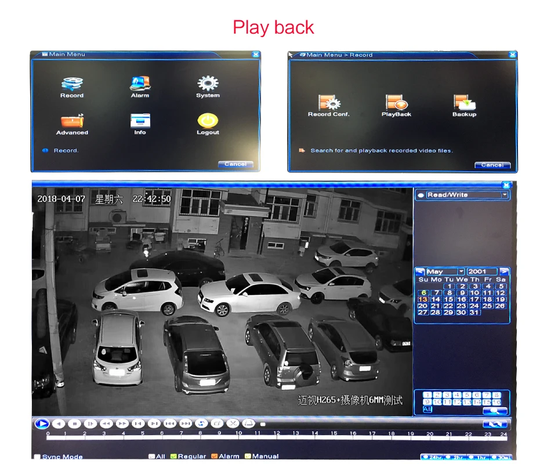Toggle the Alarm record checkbox
Viewport: 551px width, 464px height.
(214, 456)
